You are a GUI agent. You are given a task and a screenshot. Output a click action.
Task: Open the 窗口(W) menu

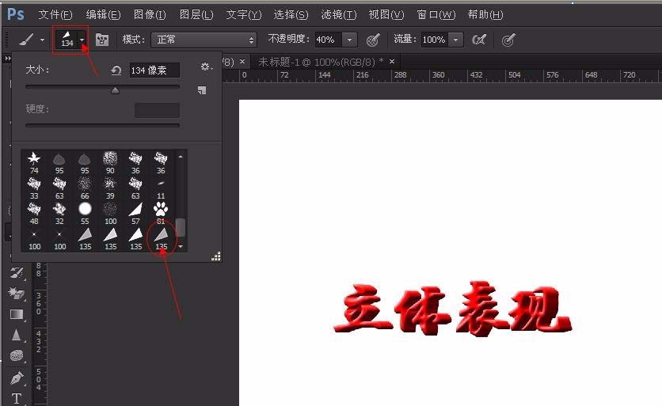pos(436,15)
